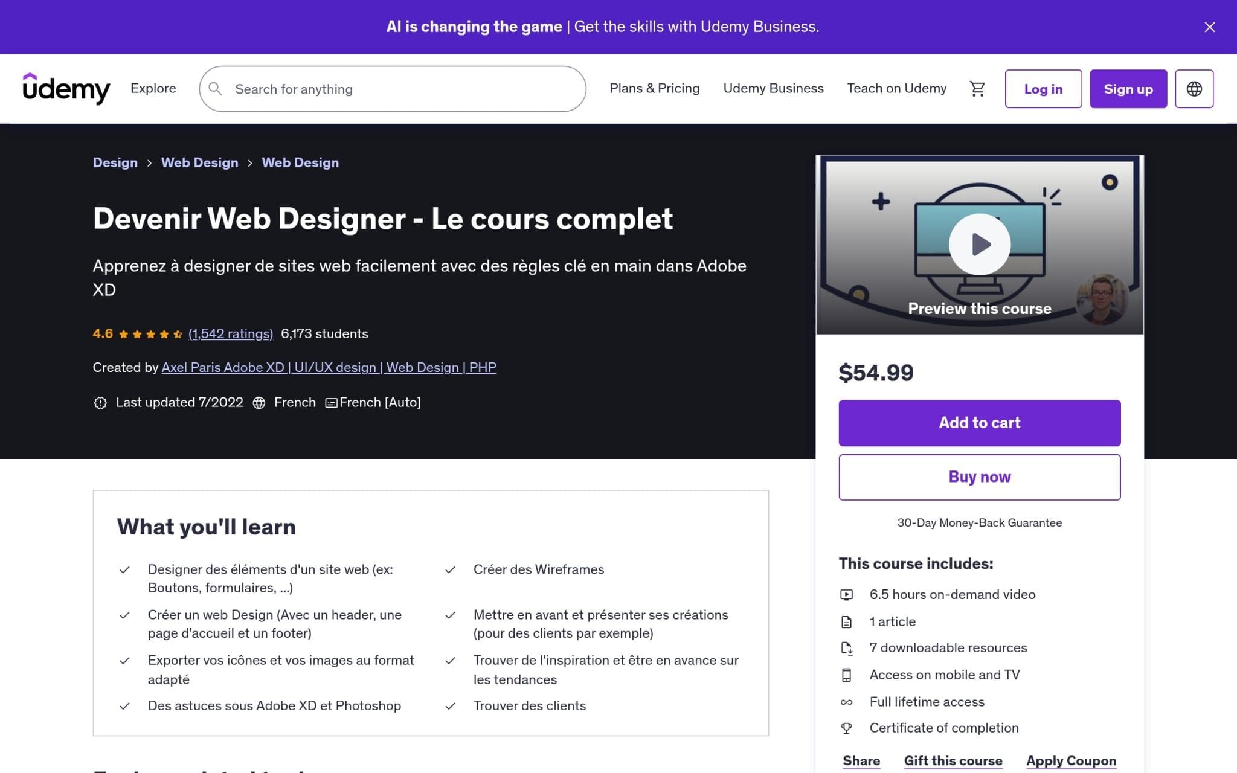Click checkmark beside Créer un web Design
Viewport: 1237px width, 773px height.
point(124,615)
